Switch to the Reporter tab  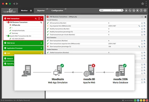click(41, 11)
